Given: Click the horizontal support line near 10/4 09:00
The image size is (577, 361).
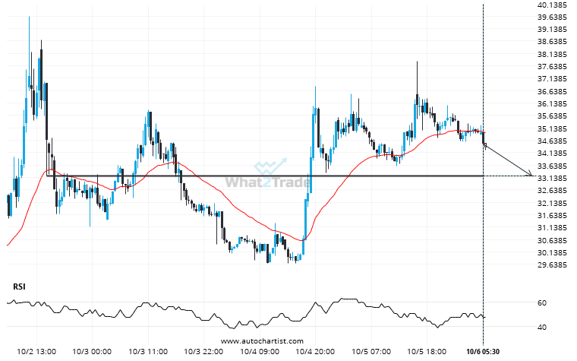Looking at the screenshot, I should tap(260, 176).
